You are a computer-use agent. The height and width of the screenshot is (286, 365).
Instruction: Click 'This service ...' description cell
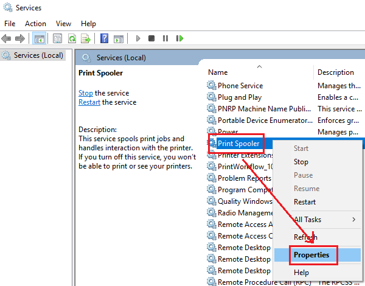click(339, 109)
